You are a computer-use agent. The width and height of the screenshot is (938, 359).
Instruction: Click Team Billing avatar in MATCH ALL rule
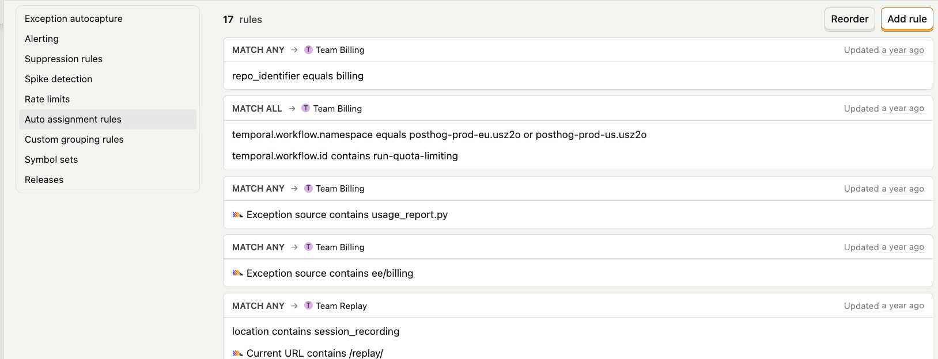click(x=306, y=108)
